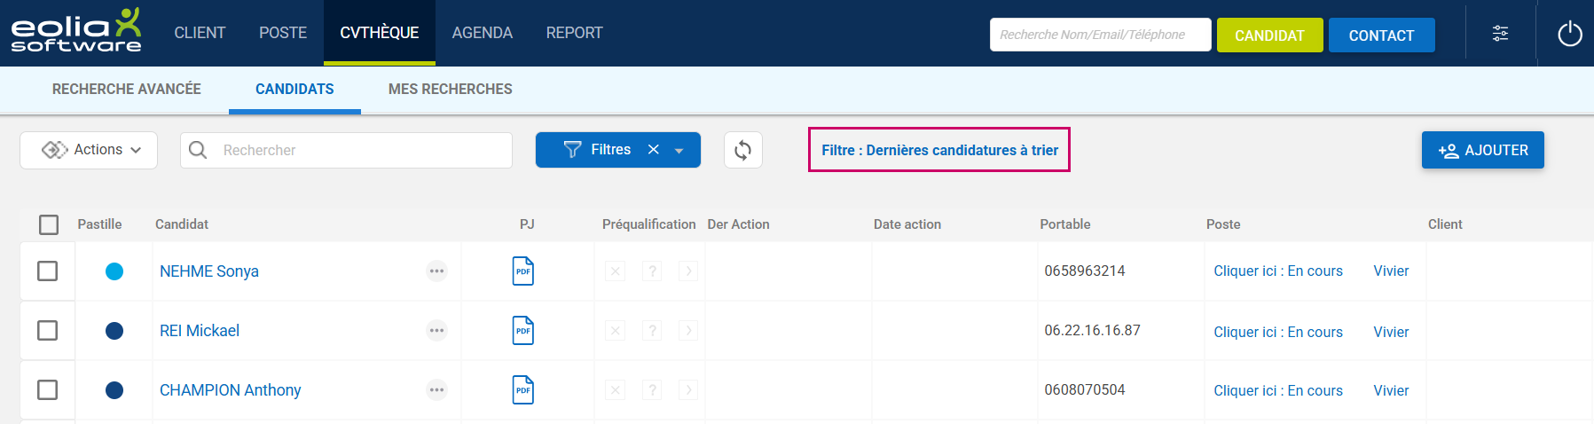The image size is (1594, 424).
Task: Switch to the AGENDA menu
Action: click(482, 33)
